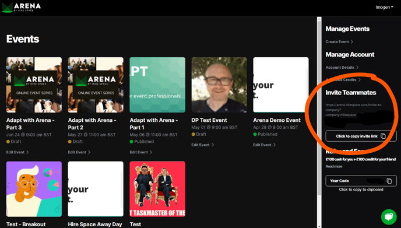This screenshot has width=401, height=228.
Task: Click the Events page heading
Action: [x=23, y=39]
